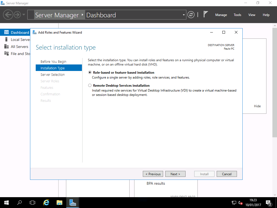
Task: Click the network icon in system tray
Action: 234,203
